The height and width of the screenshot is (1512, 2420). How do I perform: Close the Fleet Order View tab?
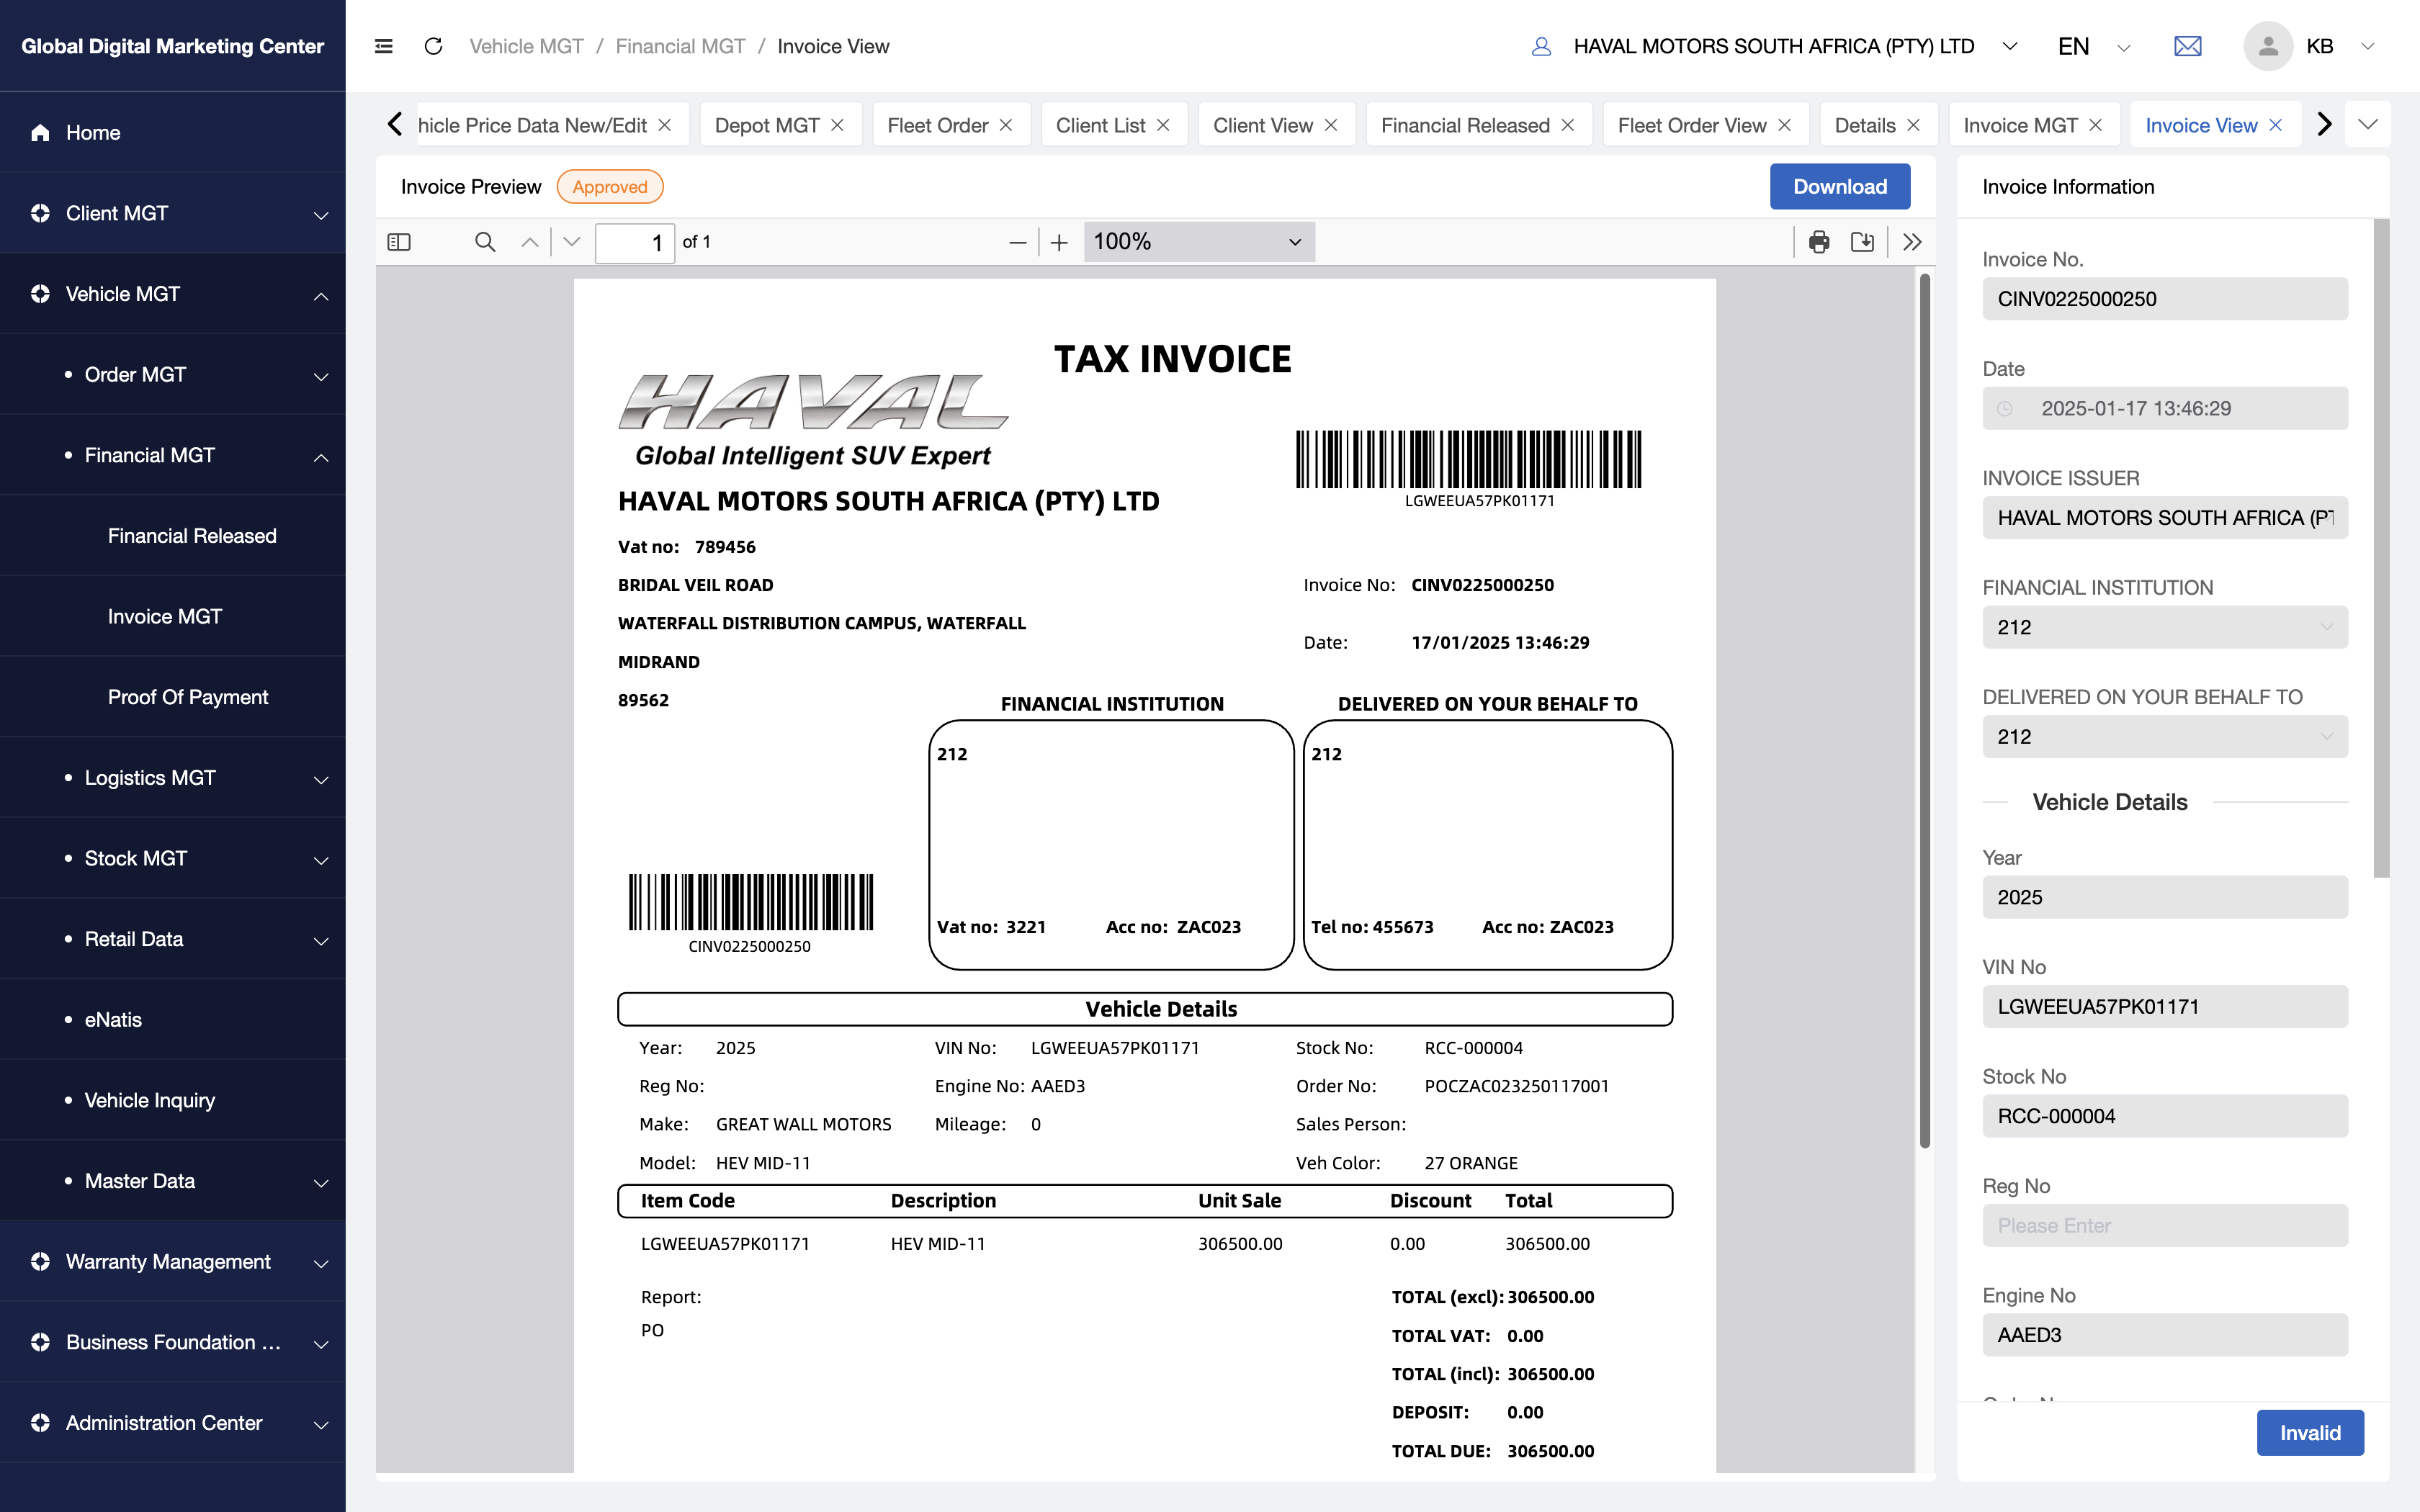point(1784,125)
